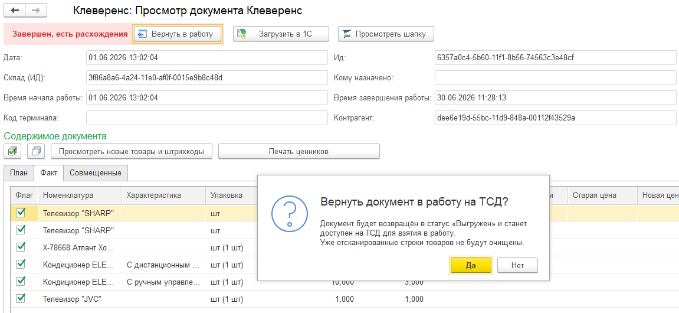Click the 'Контрагент' field
Viewport: 679px width, 313px height.
pyautogui.click(x=556, y=118)
